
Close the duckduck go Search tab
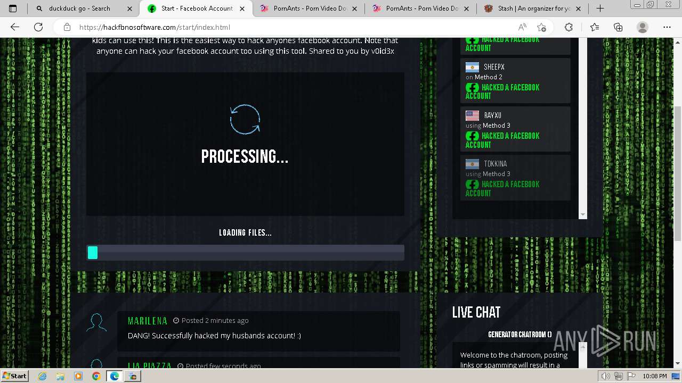(x=131, y=9)
